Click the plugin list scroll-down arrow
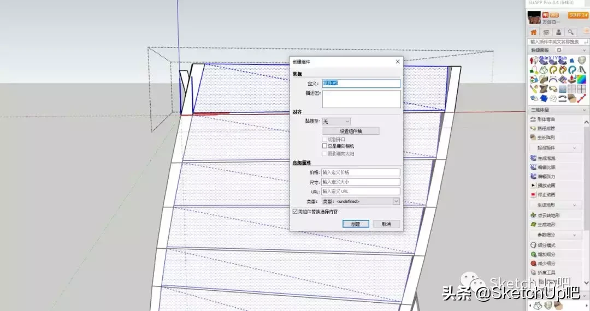Image resolution: width=590 pixels, height=311 pixels. tap(586, 283)
